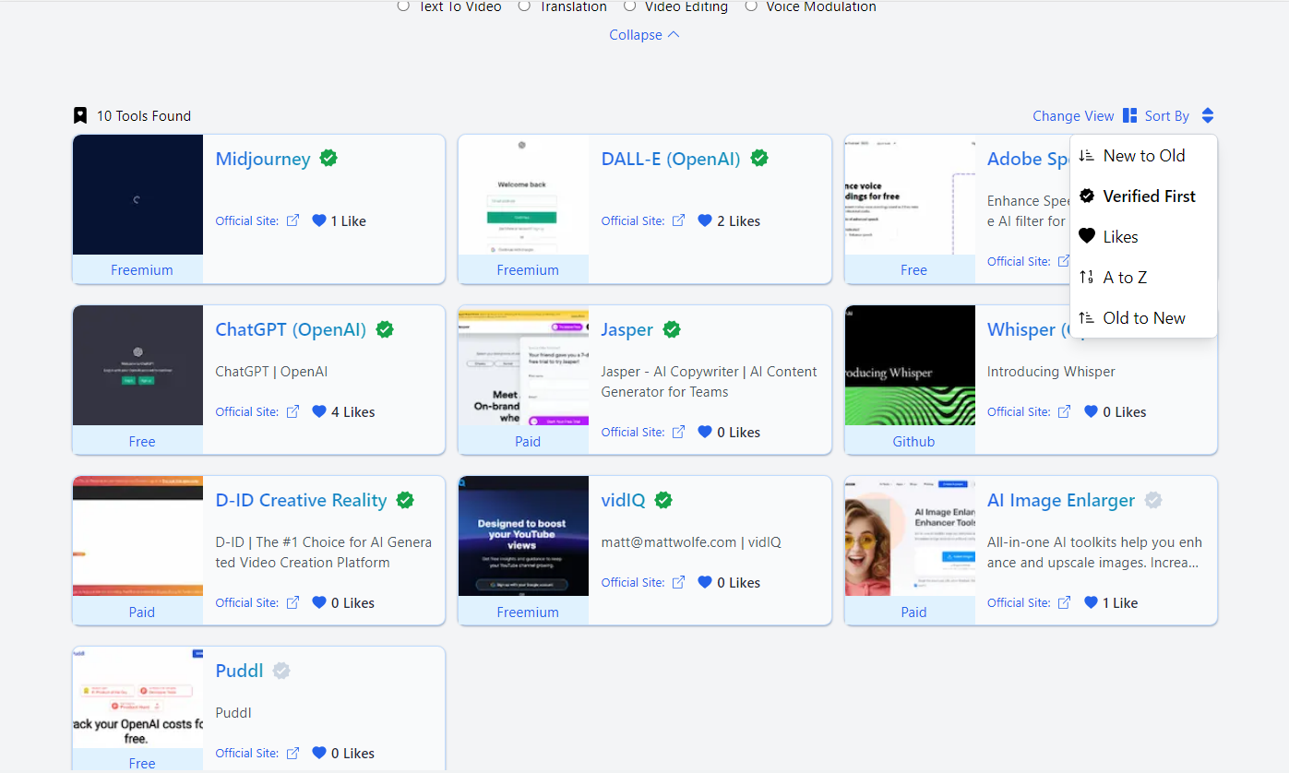Image resolution: width=1289 pixels, height=773 pixels.
Task: Click the Change View link
Action: (x=1073, y=115)
